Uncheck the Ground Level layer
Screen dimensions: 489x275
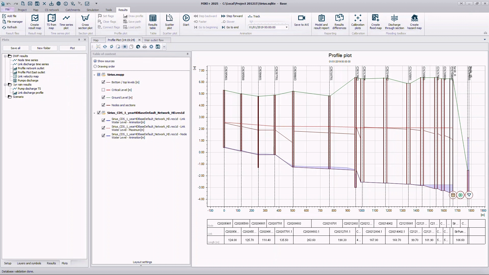coord(103,98)
